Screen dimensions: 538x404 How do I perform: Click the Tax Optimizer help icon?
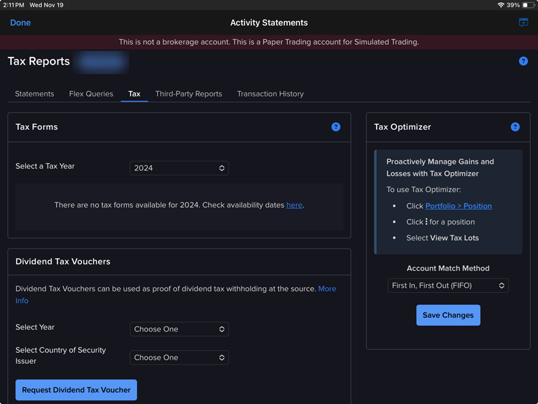coord(515,127)
